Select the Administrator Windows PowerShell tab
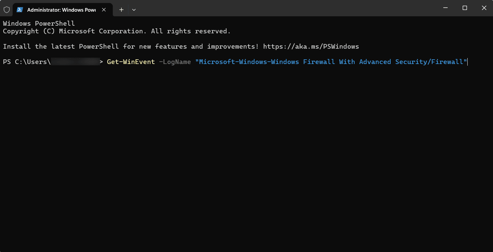 click(60, 9)
